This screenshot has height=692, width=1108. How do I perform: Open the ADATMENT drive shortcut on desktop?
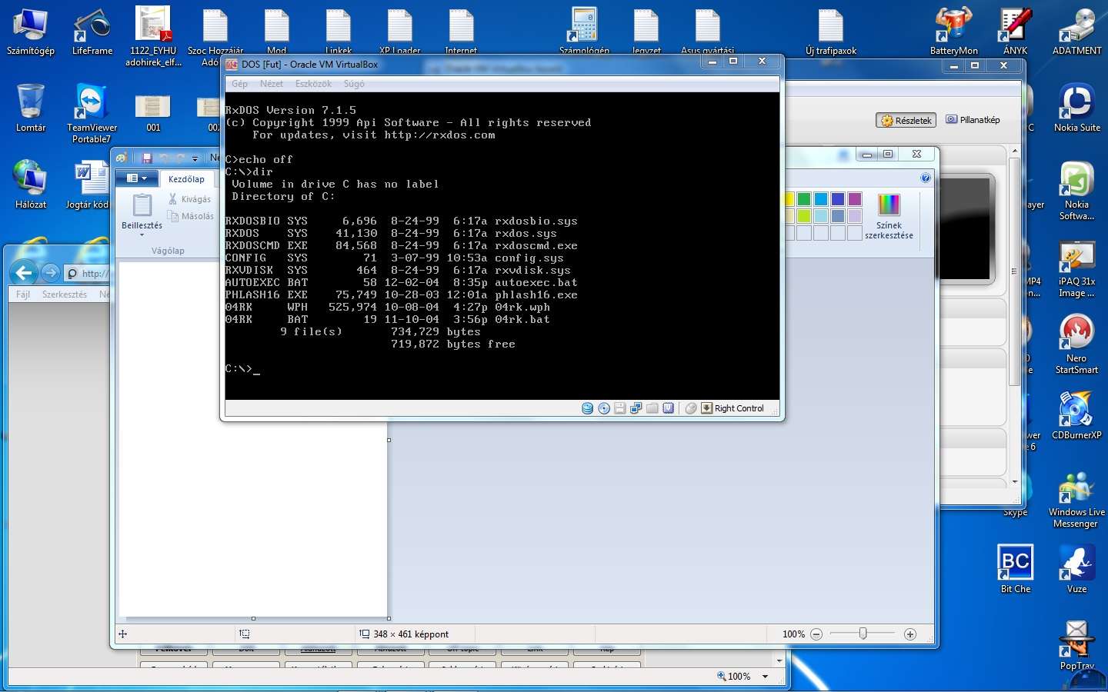[x=1077, y=32]
